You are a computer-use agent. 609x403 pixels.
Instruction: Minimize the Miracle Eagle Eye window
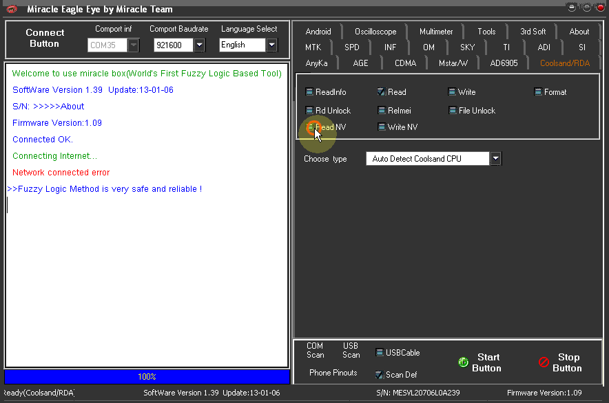tap(572, 8)
